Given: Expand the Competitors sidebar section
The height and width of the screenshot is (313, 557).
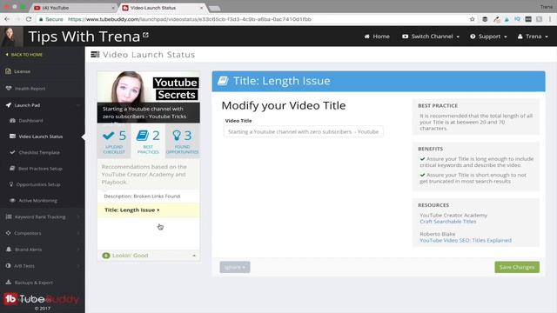Looking at the screenshot, I should click(x=78, y=233).
